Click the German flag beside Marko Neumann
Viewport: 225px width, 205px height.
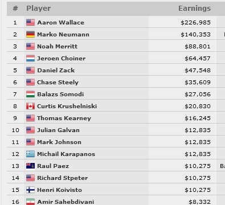click(x=30, y=34)
